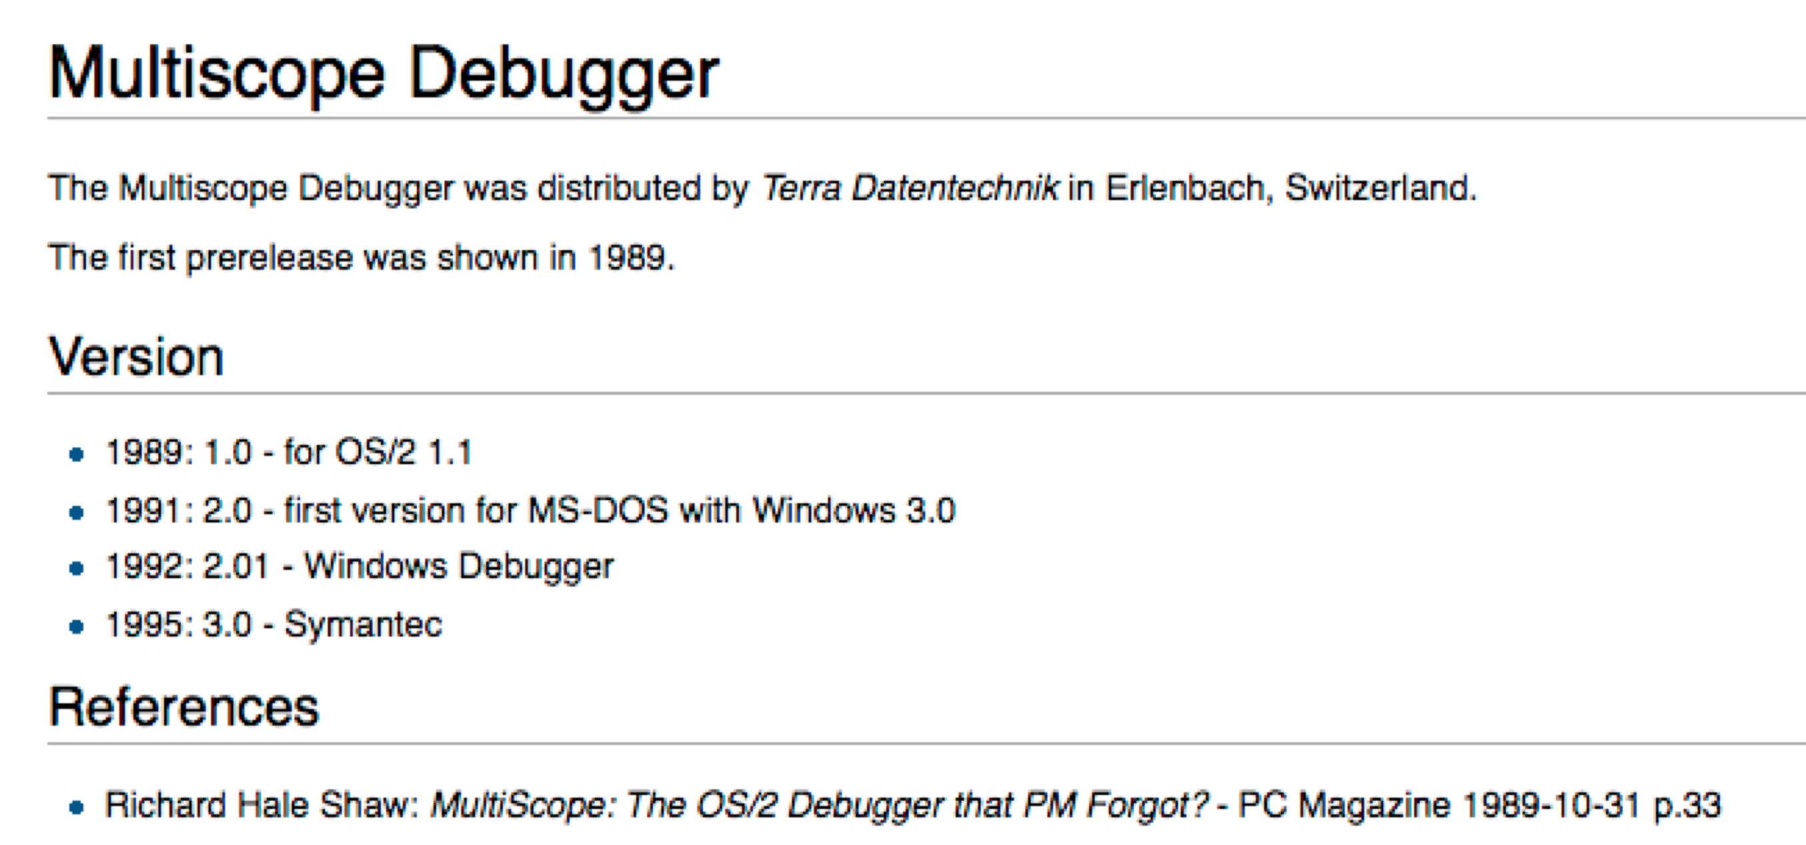Viewport: 1806px width, 845px height.
Task: Click the bullet before the 1992 entry
Action: (x=77, y=569)
